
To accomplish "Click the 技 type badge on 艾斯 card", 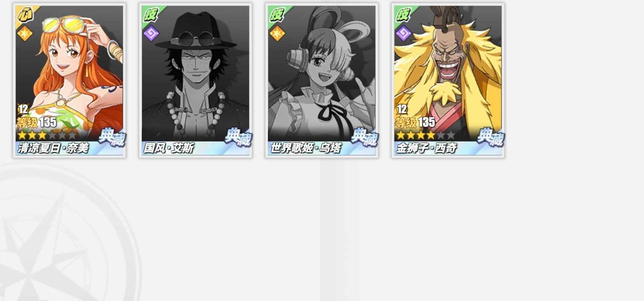I will pyautogui.click(x=151, y=15).
